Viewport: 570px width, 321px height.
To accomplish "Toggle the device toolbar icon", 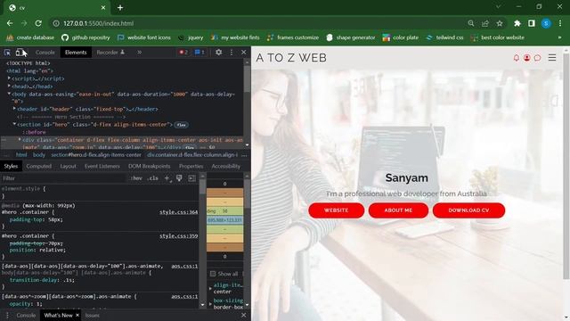I will point(20,53).
